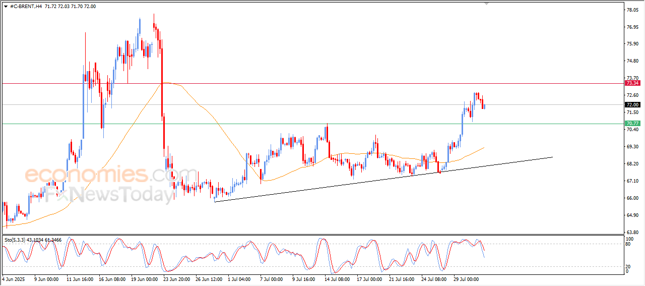The width and height of the screenshot is (645, 286).
Task: Open the chart menu triangle beside #C-BRENT
Action: pyautogui.click(x=6, y=6)
